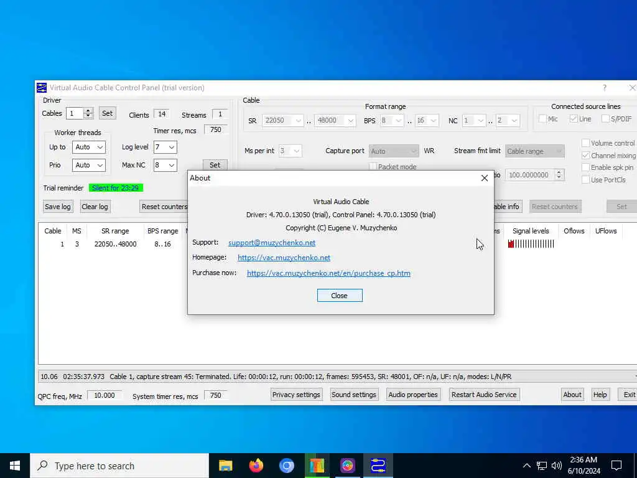
Task: Click Set button under Log level
Action: [215, 165]
